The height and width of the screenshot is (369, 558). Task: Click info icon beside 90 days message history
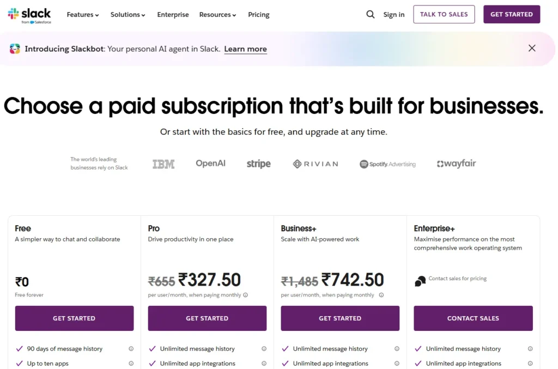click(131, 349)
